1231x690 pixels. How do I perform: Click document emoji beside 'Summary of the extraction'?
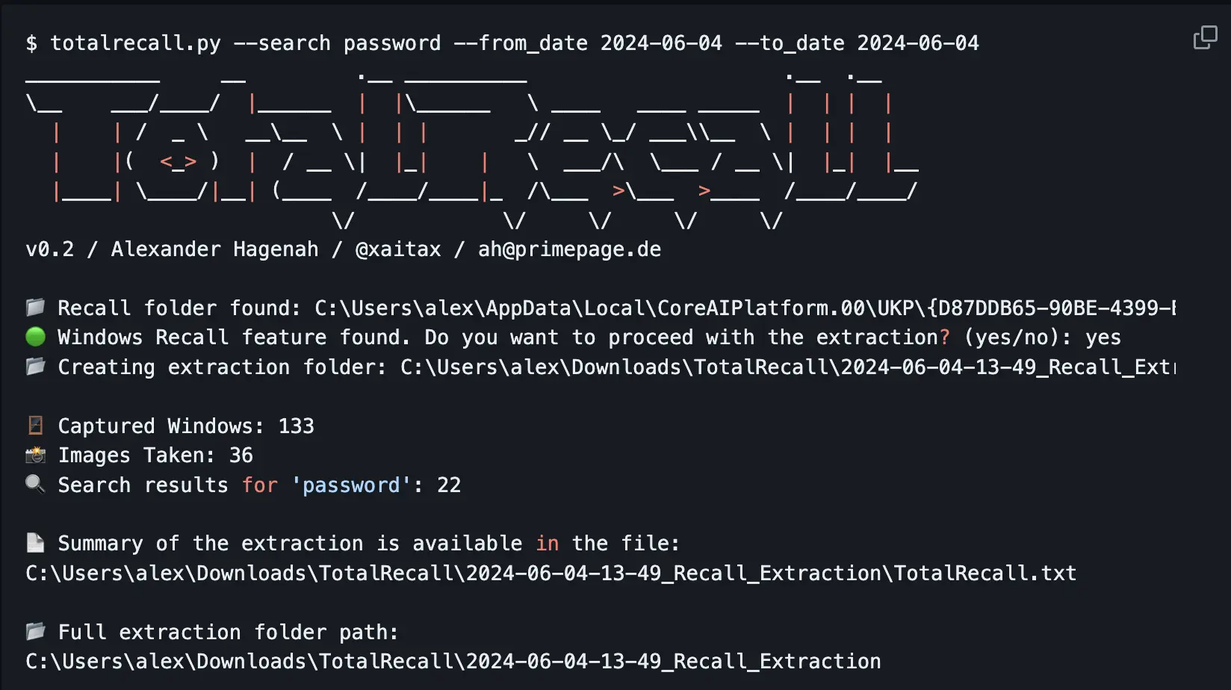point(35,543)
